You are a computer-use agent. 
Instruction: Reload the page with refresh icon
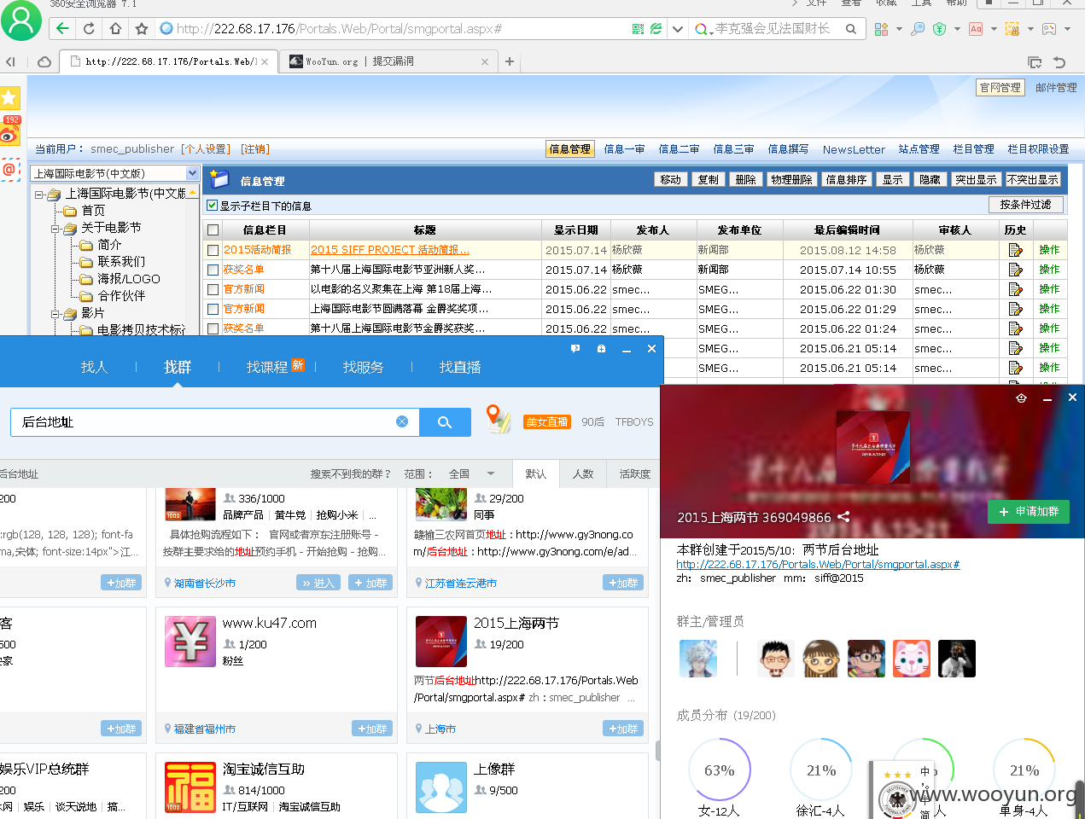tap(89, 29)
